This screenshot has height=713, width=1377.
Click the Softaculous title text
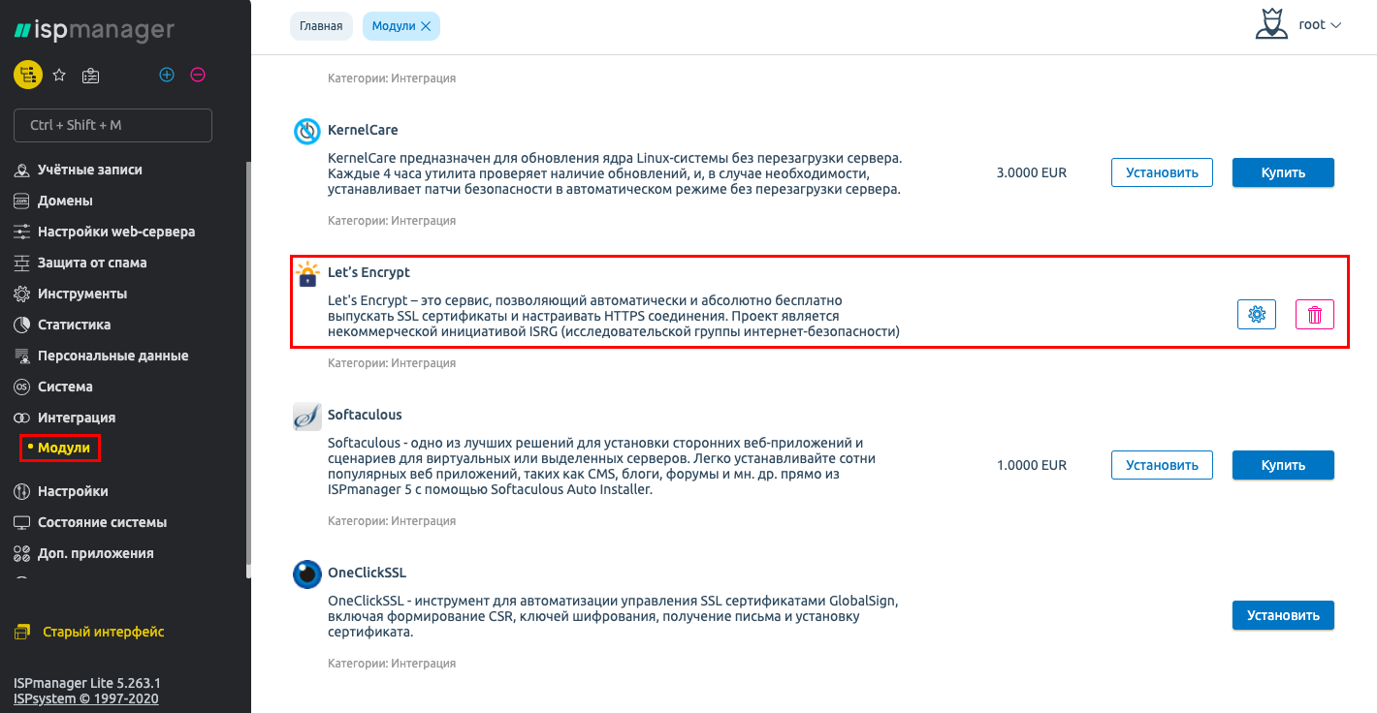click(365, 415)
